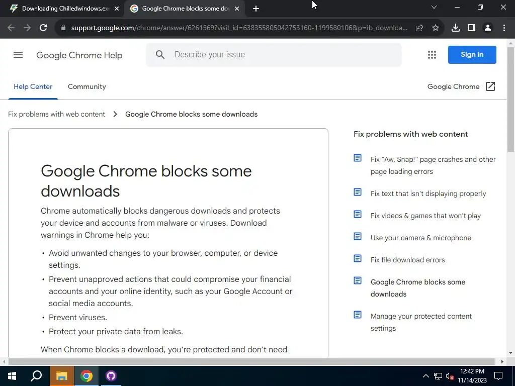Open network status tray icon

[x=438, y=376]
